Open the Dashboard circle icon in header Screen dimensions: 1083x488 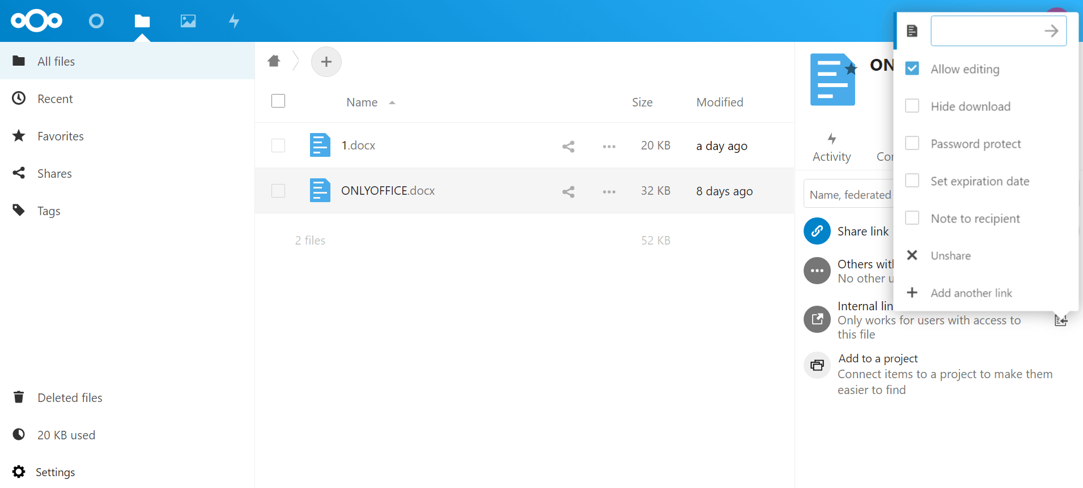coord(96,21)
